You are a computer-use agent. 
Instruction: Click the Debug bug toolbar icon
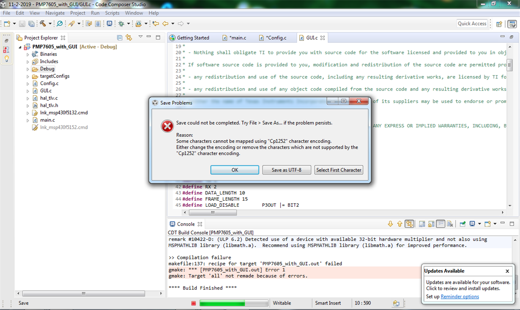(121, 24)
